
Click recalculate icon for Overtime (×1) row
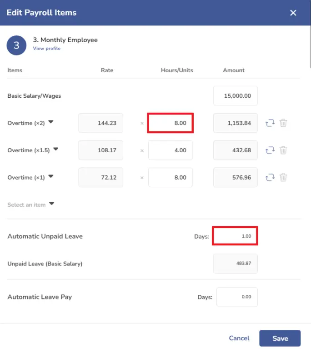pos(270,177)
